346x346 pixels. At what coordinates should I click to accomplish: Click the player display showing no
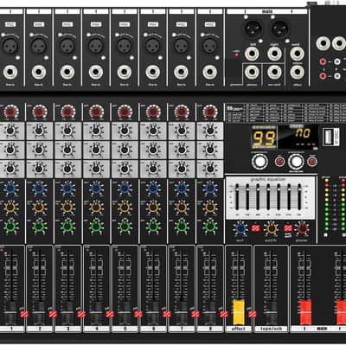298,138
